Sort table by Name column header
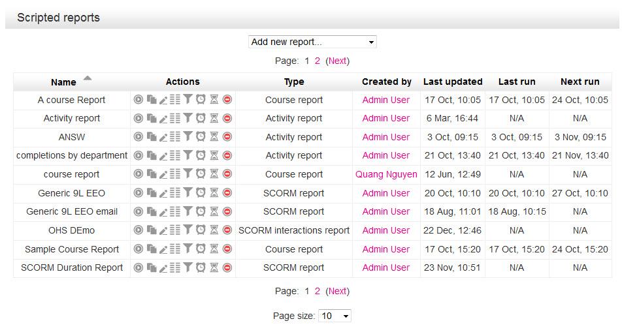The height and width of the screenshot is (334, 622). pos(64,82)
